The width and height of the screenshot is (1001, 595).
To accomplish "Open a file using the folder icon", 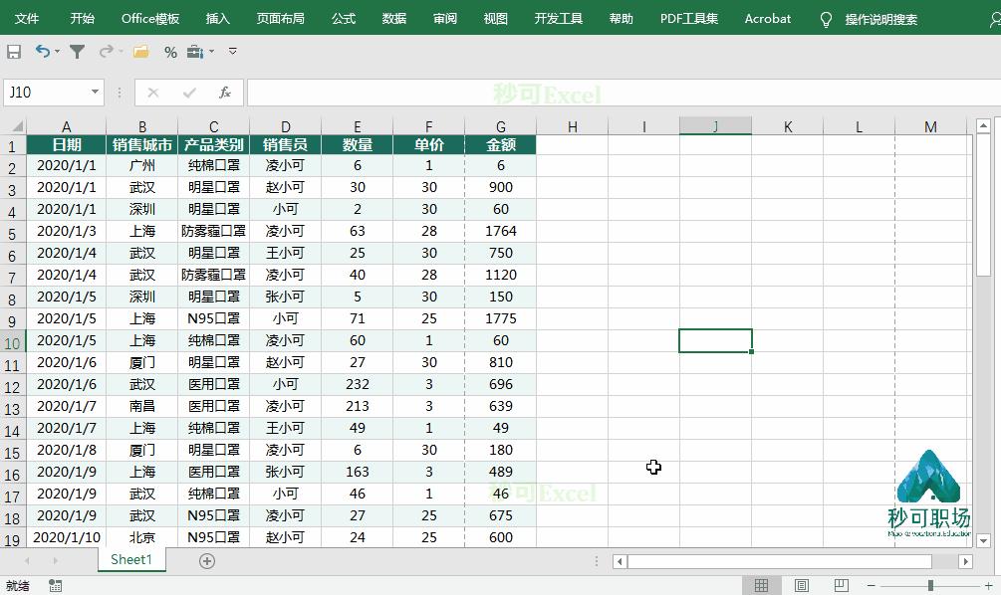I will [x=139, y=52].
